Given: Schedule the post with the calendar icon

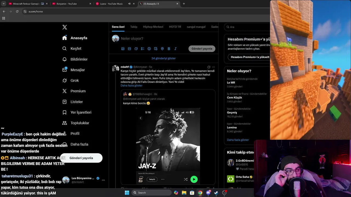Looking at the screenshot, I should 156,49.
